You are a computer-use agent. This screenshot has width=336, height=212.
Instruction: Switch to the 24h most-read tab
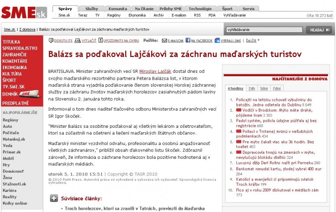coord(251,88)
